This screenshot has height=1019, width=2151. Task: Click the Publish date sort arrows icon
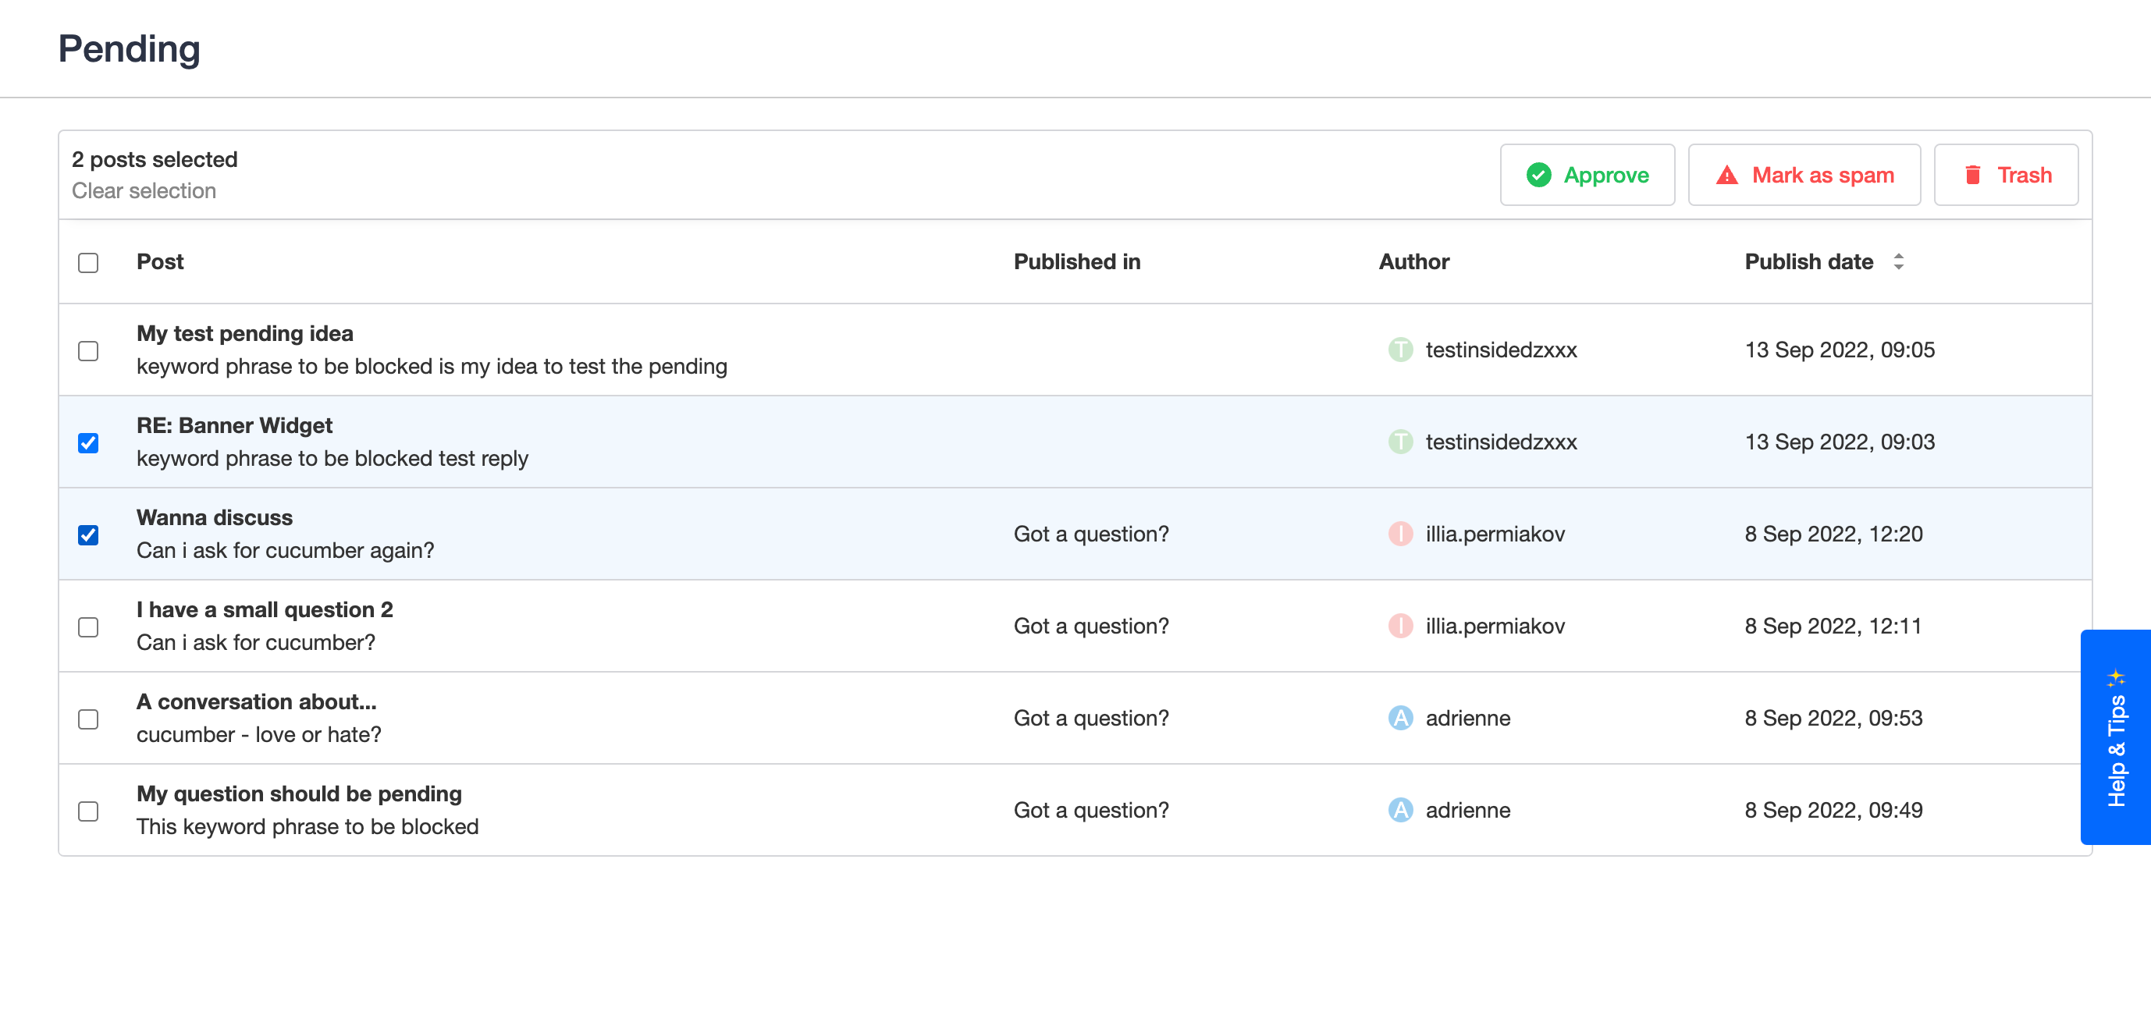tap(1898, 262)
